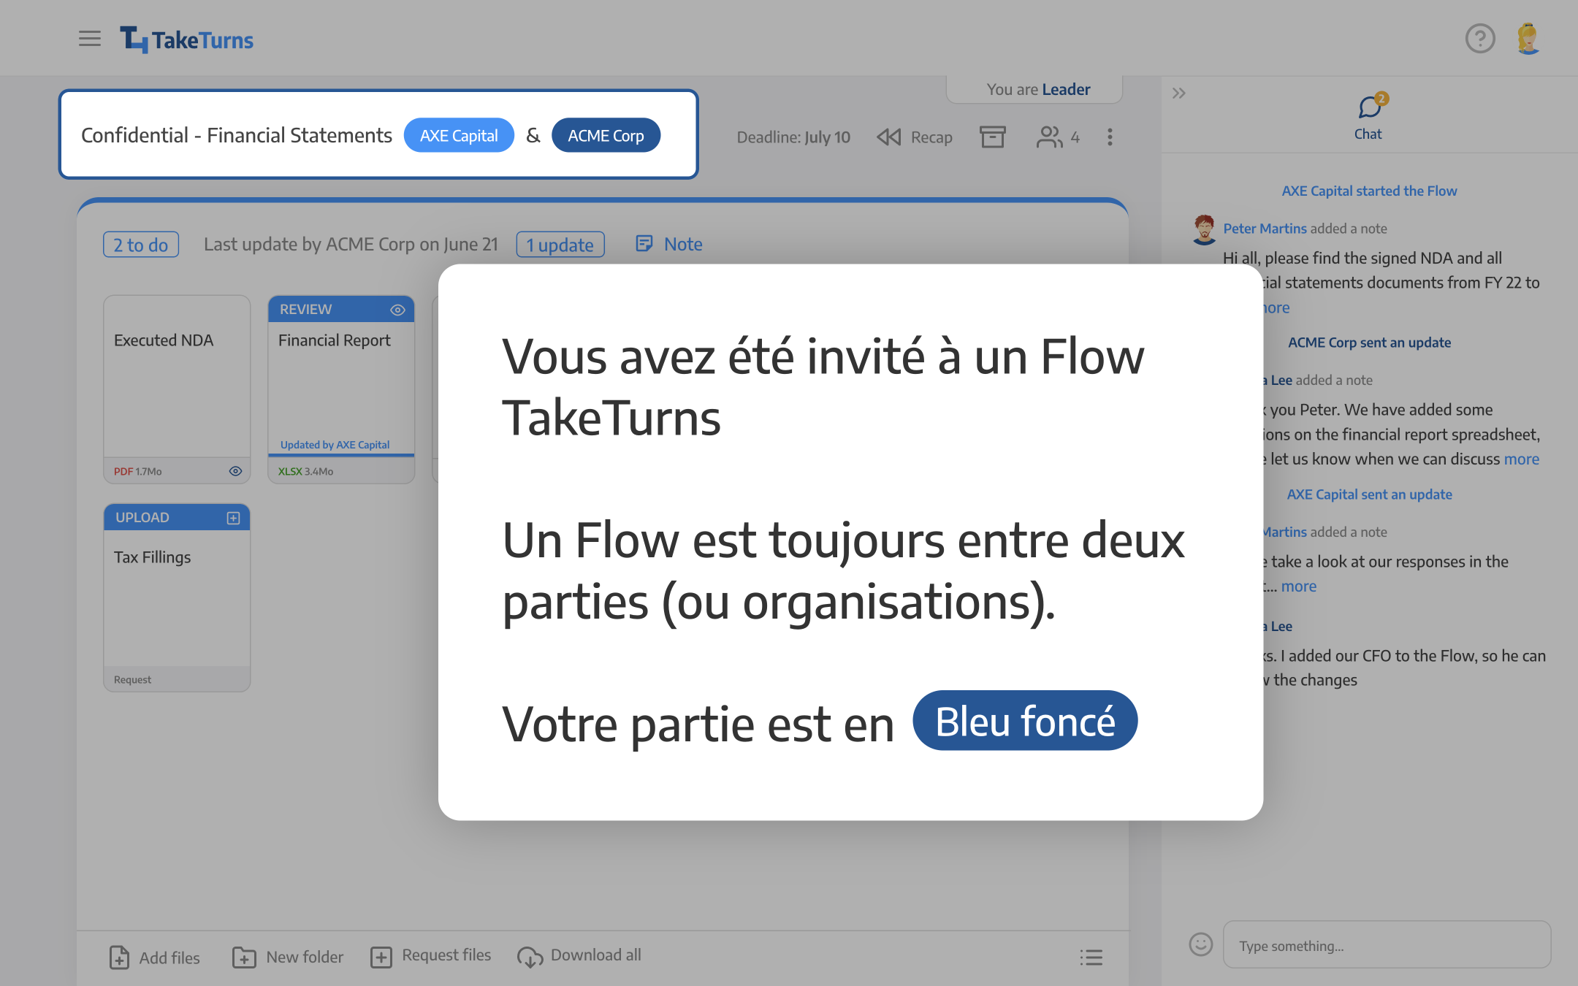Click the 1 update badge

pos(560,245)
